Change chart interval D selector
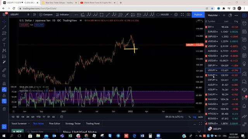 tap(28, 15)
